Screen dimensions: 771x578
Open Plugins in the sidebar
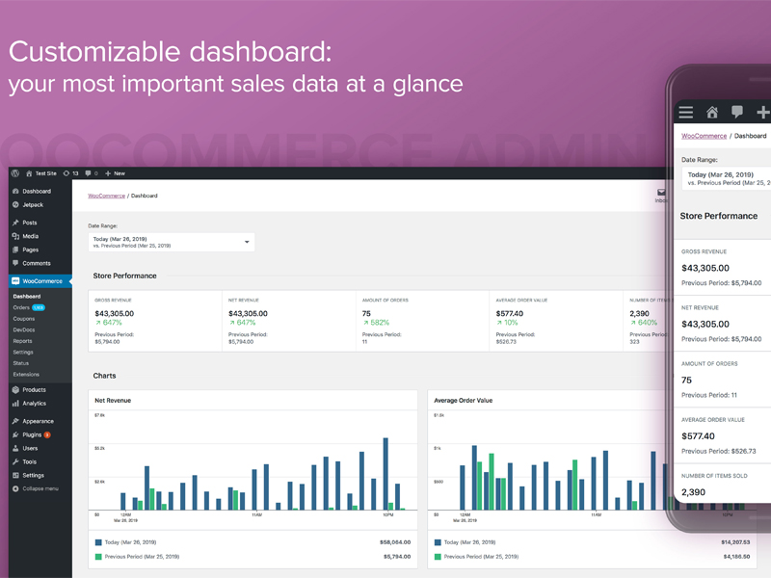coord(32,435)
